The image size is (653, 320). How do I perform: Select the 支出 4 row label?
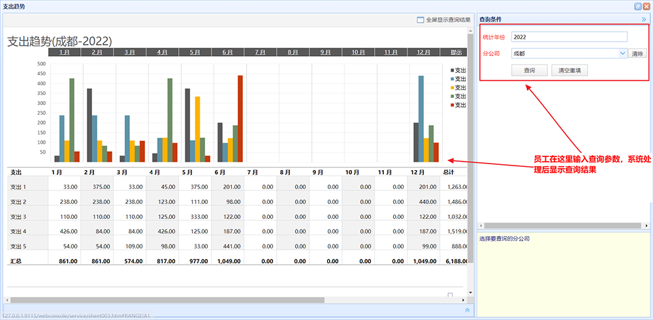[18, 231]
